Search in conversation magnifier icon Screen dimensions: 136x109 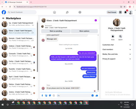120,37
